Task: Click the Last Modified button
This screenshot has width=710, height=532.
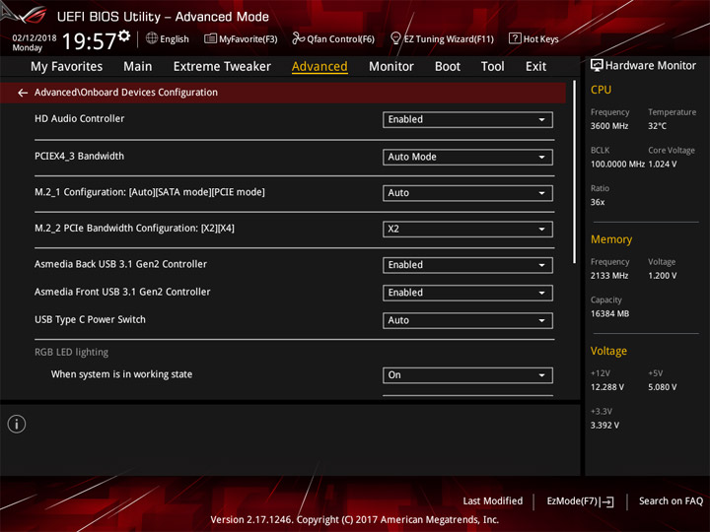Action: click(x=493, y=501)
